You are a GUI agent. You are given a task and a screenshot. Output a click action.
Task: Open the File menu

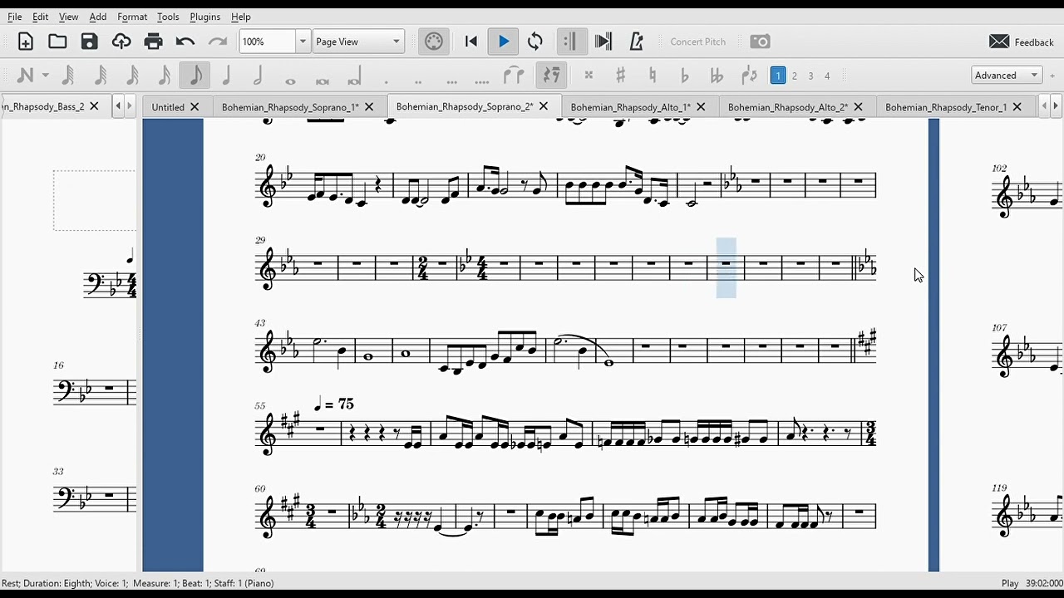15,17
